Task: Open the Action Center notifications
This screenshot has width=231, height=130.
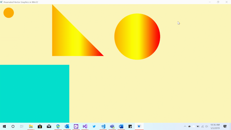Action: click(225, 126)
